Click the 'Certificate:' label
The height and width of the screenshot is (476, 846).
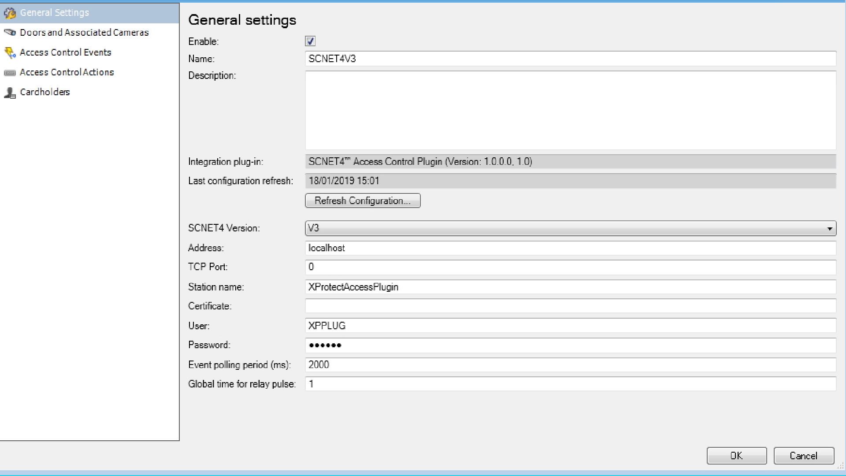click(210, 306)
